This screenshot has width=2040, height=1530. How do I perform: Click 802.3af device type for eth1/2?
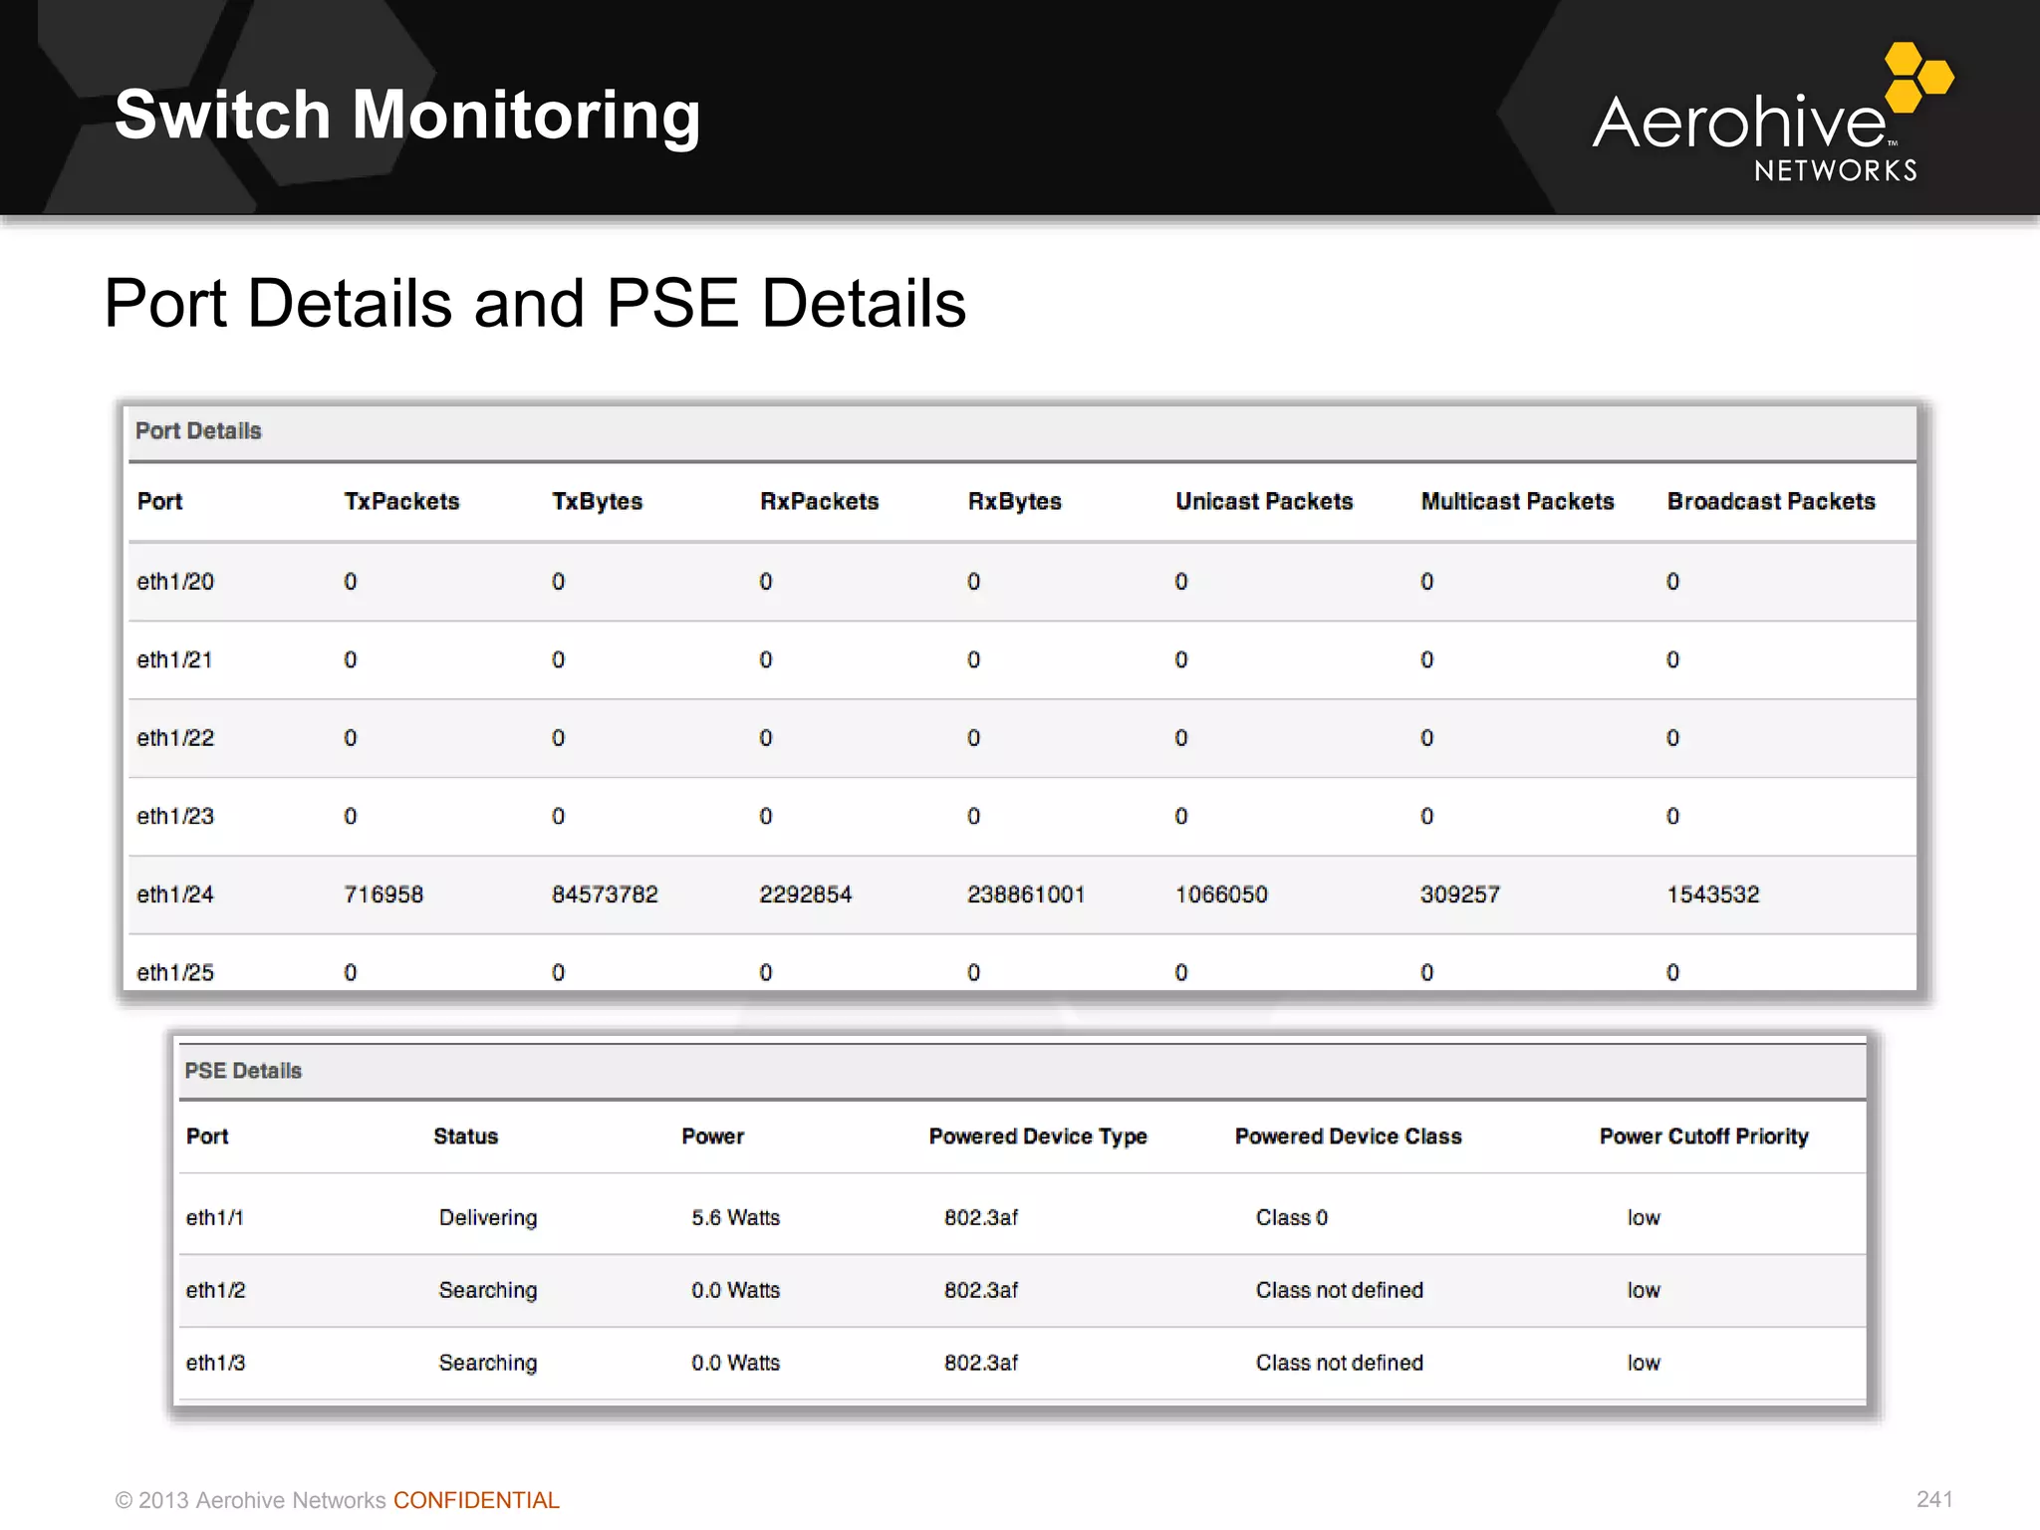pos(981,1290)
